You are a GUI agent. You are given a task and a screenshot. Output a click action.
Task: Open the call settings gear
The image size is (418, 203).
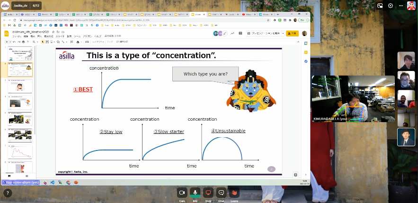(x=391, y=6)
